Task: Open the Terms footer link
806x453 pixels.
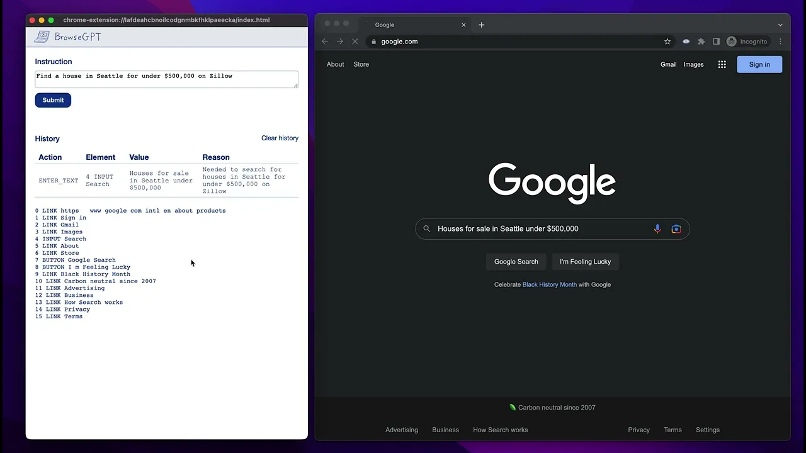Action: [673, 430]
